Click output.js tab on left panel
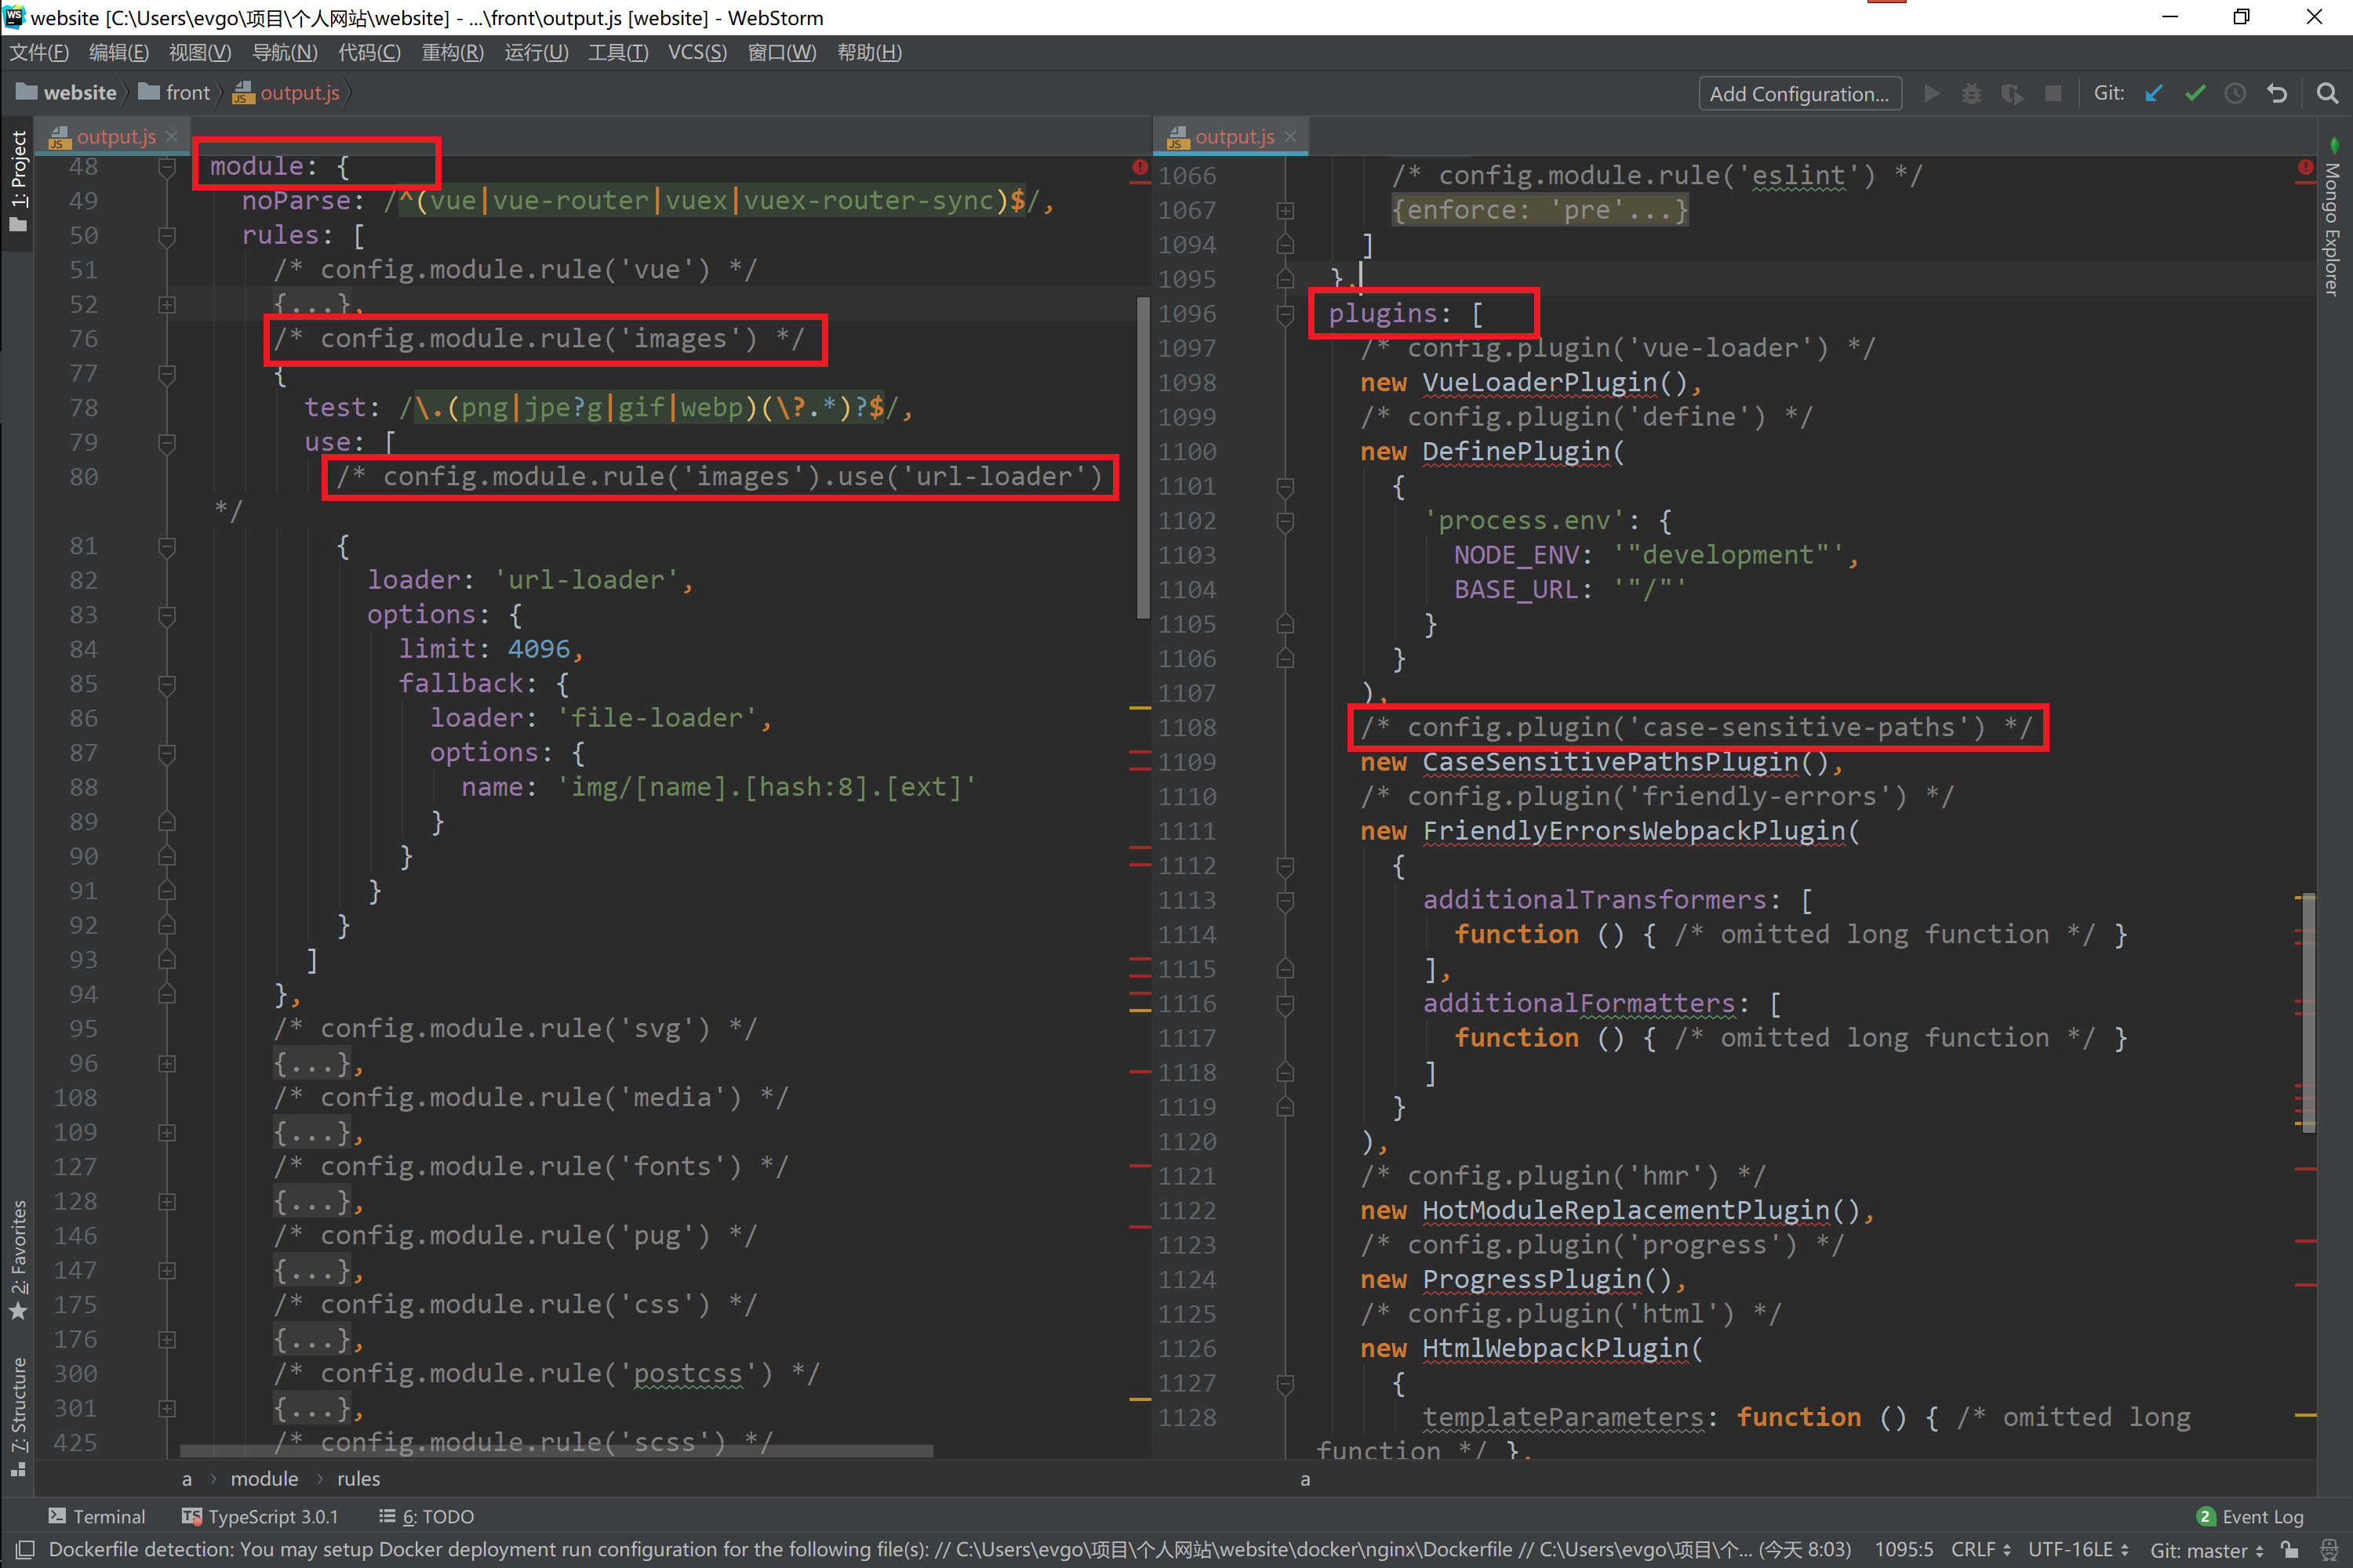The height and width of the screenshot is (1568, 2353). [112, 135]
